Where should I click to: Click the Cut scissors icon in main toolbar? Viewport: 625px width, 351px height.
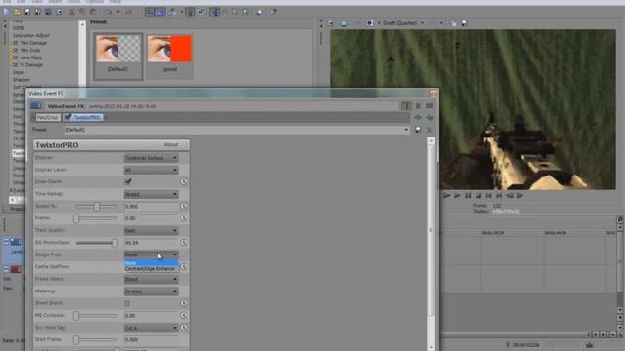point(72,12)
